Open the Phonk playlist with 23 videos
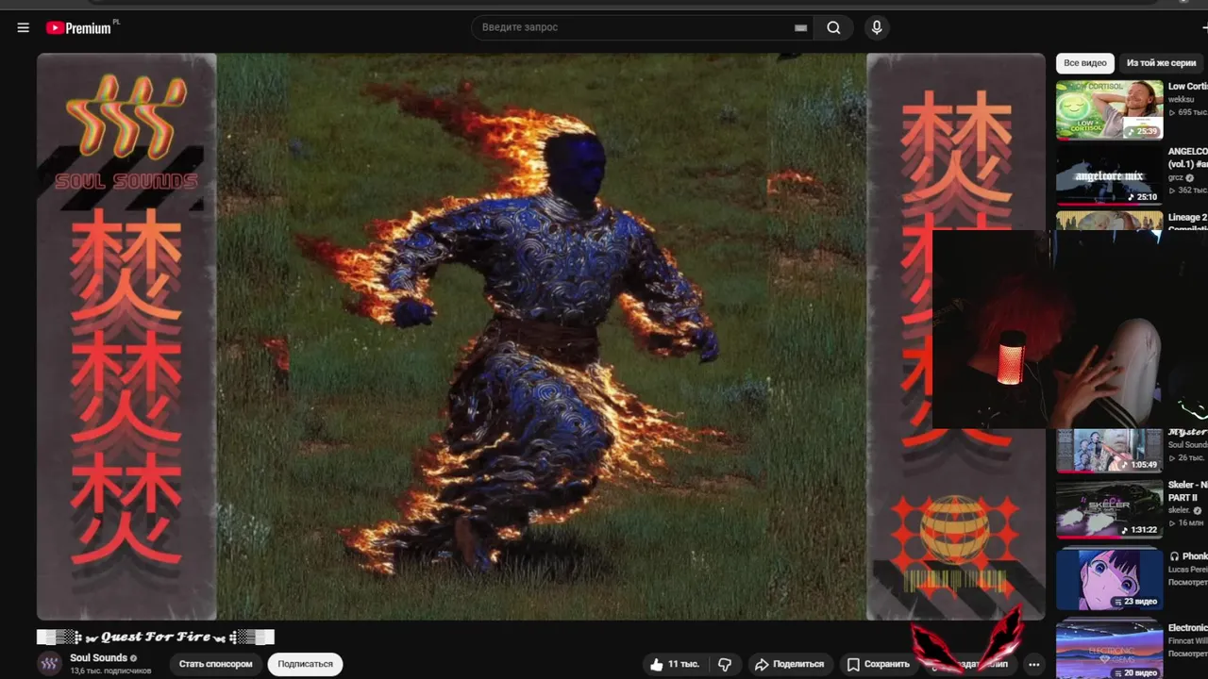 click(x=1109, y=579)
